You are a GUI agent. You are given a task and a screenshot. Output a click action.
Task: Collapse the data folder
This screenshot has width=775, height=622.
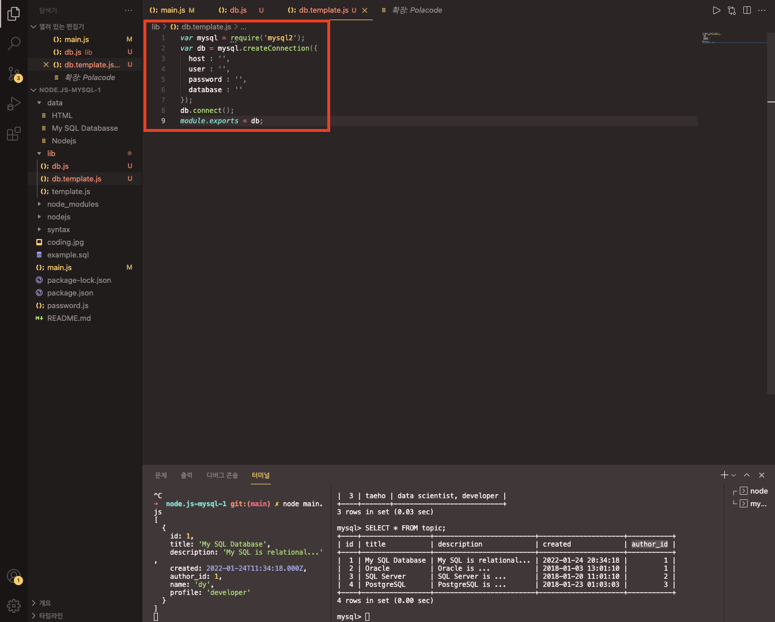(85, 103)
